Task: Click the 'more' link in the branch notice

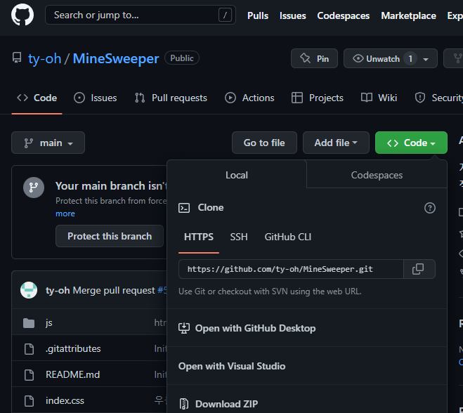Action: click(65, 214)
